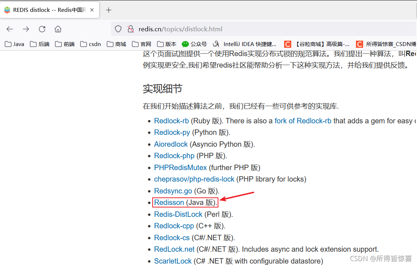Viewport: 417px width, 265px height.
Task: Open the tracking protection shield icon
Action: coord(118,29)
